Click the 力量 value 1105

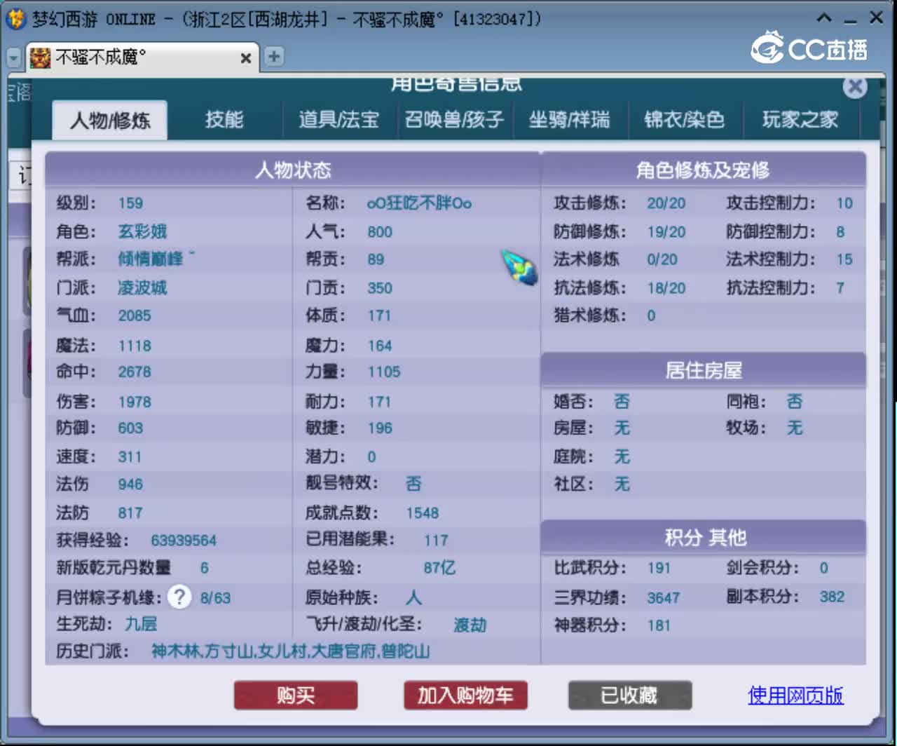[384, 372]
